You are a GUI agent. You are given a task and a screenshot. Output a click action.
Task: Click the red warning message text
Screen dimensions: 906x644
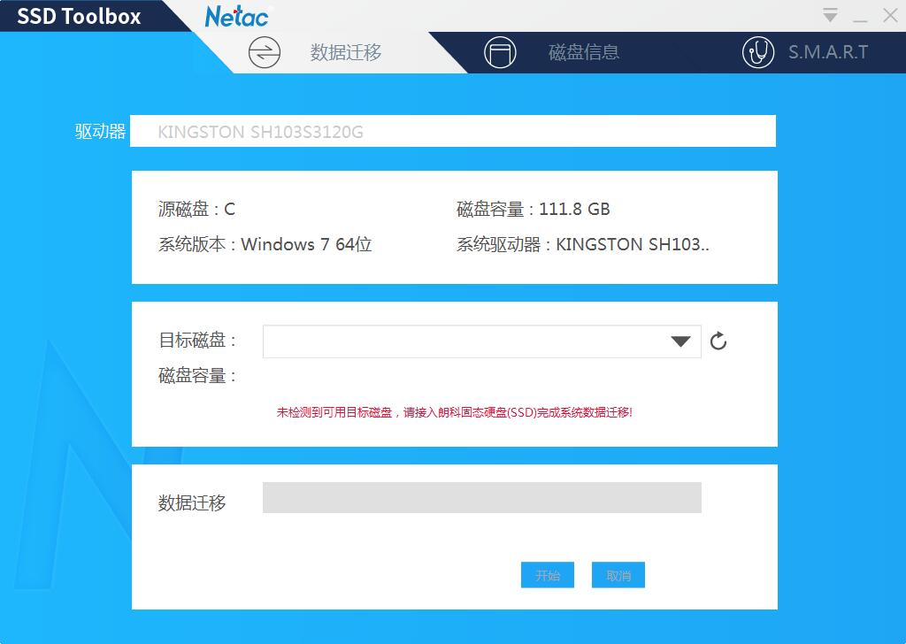(x=453, y=411)
